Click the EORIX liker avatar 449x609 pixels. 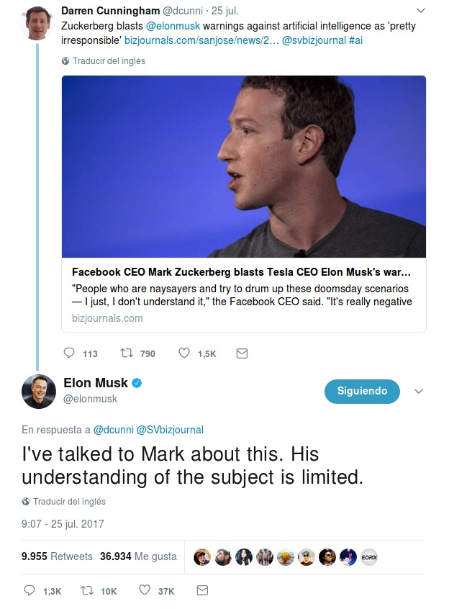pyautogui.click(x=369, y=556)
